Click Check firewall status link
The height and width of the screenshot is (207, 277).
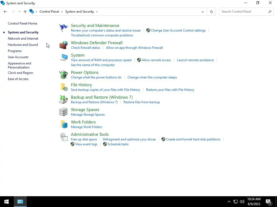tap(85, 47)
